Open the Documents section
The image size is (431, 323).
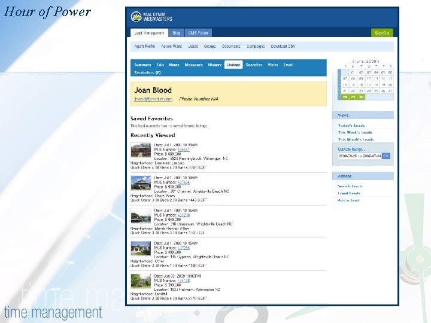pos(231,46)
